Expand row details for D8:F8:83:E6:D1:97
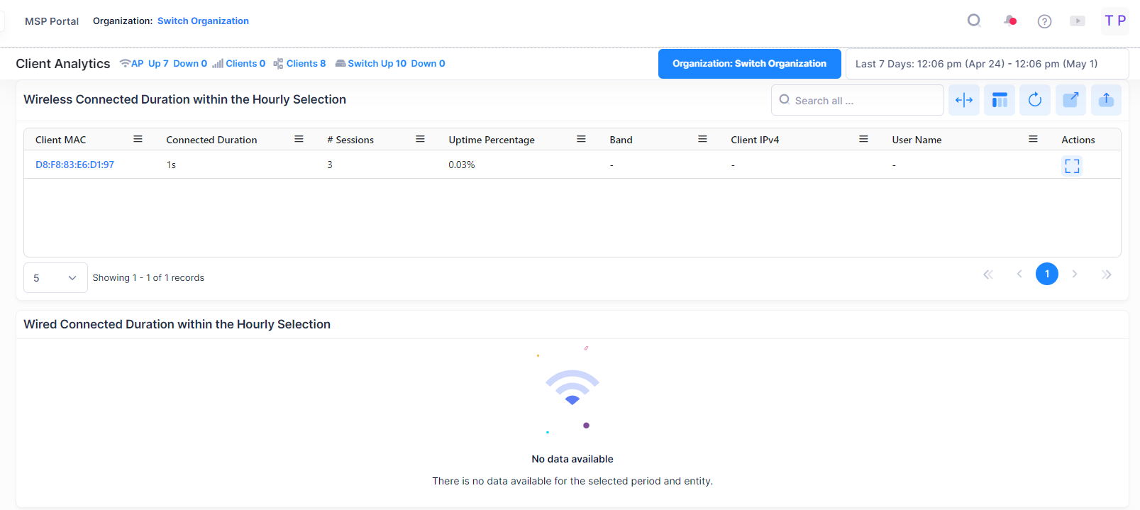 tap(1071, 166)
